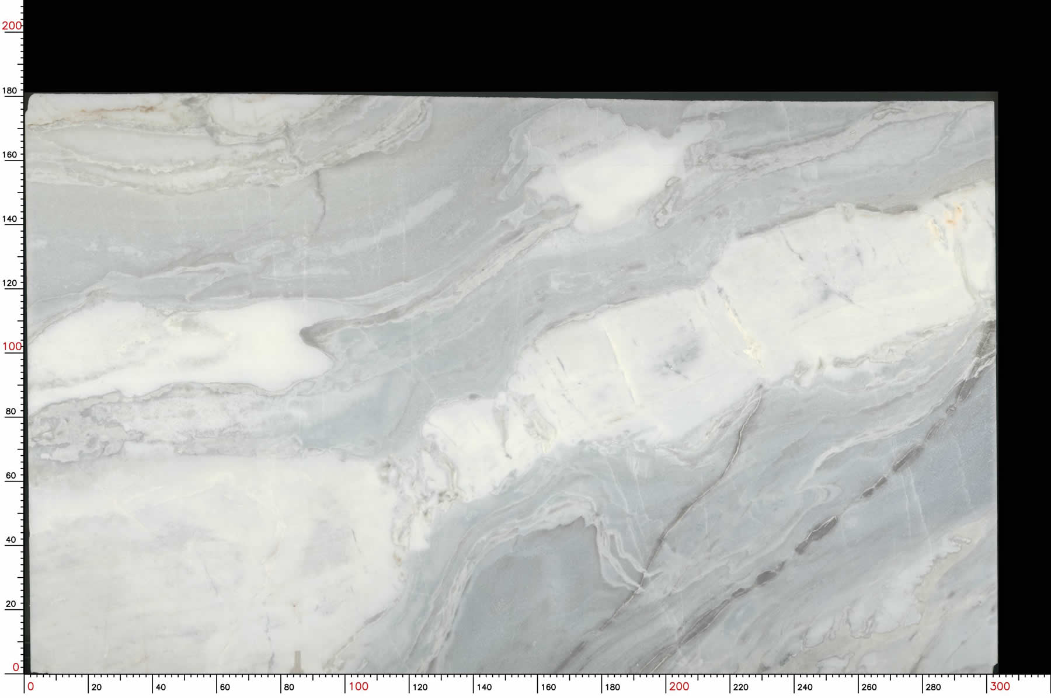Click the red 0 on the vertical ruler
The height and width of the screenshot is (698, 1051).
point(16,667)
